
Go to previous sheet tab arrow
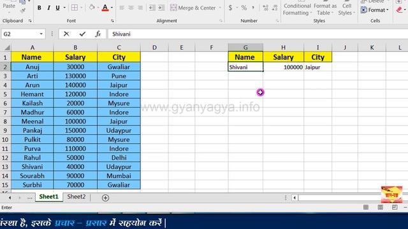(x=10, y=198)
